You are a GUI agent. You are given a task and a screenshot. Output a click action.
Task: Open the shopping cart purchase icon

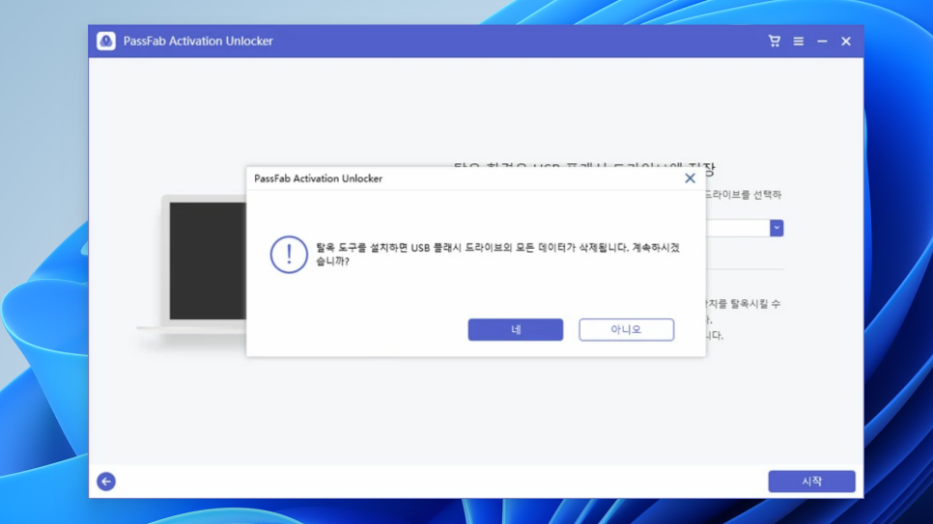click(x=774, y=41)
